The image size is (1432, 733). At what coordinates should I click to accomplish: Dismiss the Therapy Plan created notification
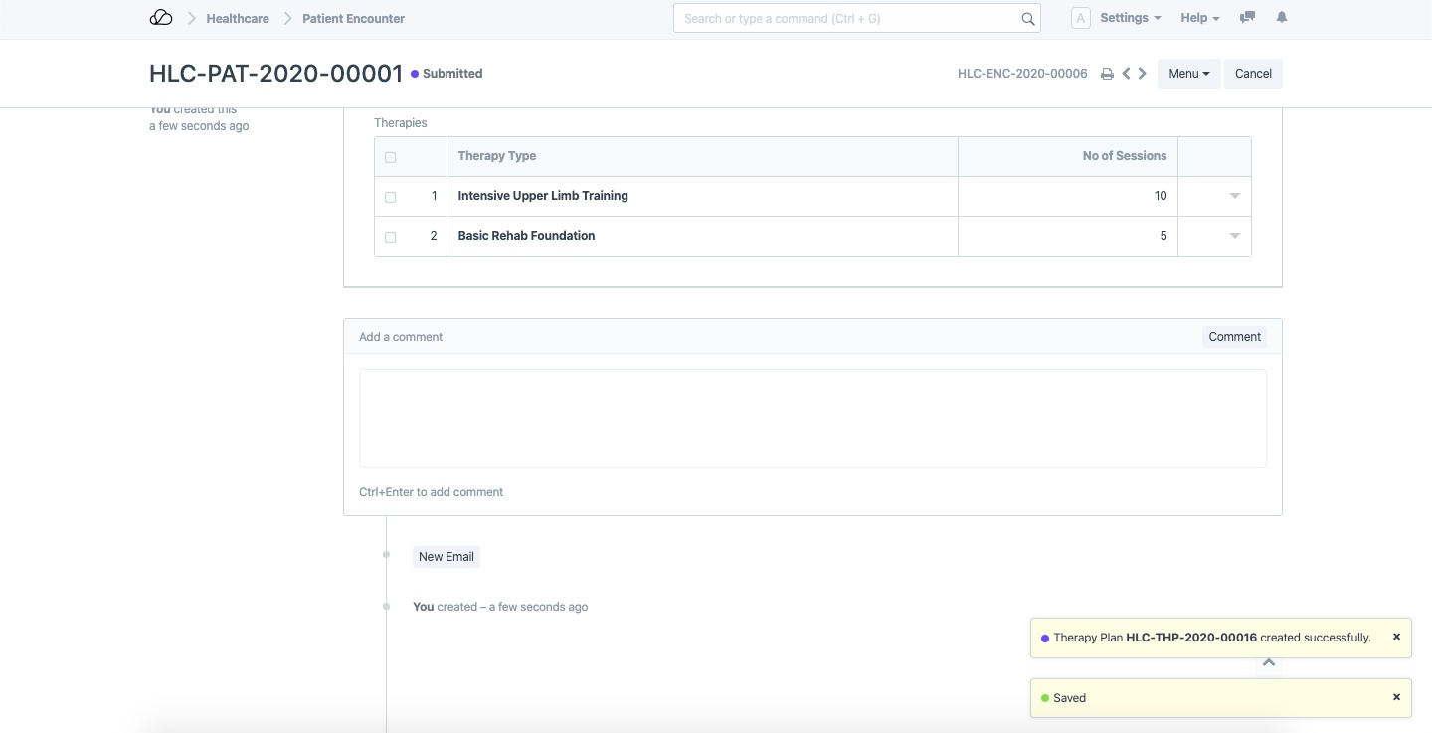coord(1396,637)
